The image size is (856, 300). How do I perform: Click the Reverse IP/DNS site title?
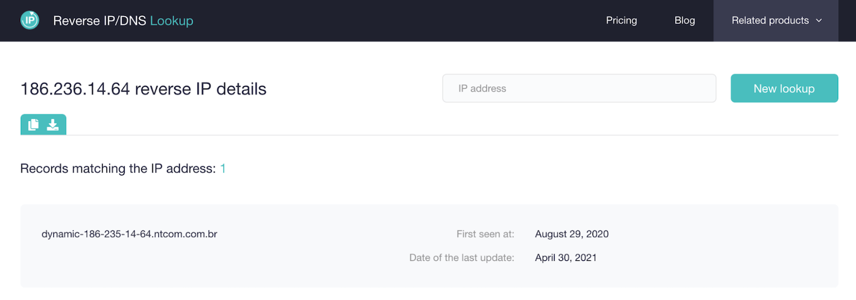tap(100, 21)
